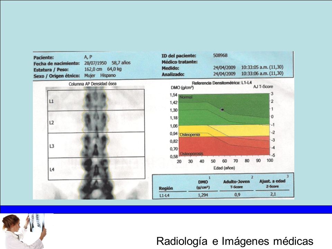Viewport: 332px width, 249px height.
Task: Click the 'DMO (g/cm²)' axis label above the chart
Action: [182, 87]
